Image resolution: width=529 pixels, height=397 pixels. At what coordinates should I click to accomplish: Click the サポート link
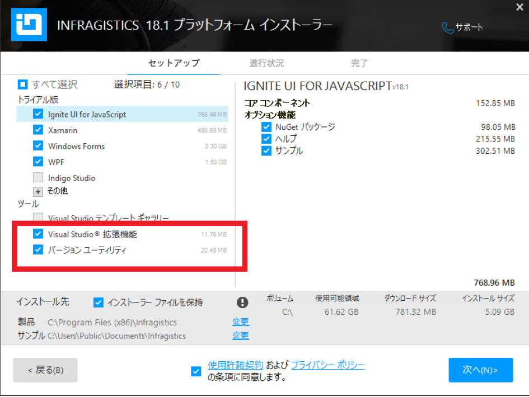469,27
